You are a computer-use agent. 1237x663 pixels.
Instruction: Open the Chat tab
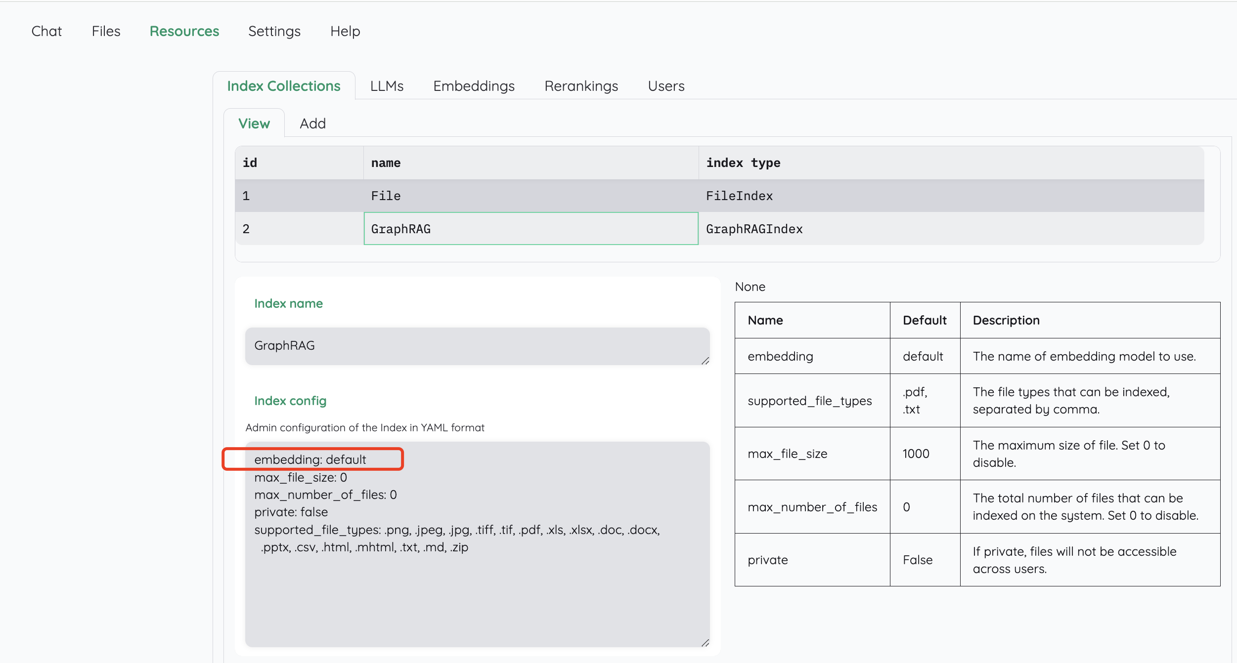click(46, 31)
